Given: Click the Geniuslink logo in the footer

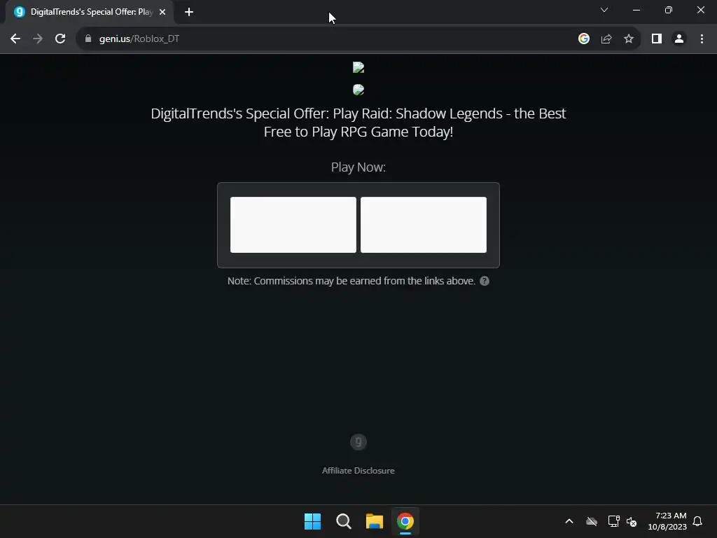Looking at the screenshot, I should tap(358, 442).
